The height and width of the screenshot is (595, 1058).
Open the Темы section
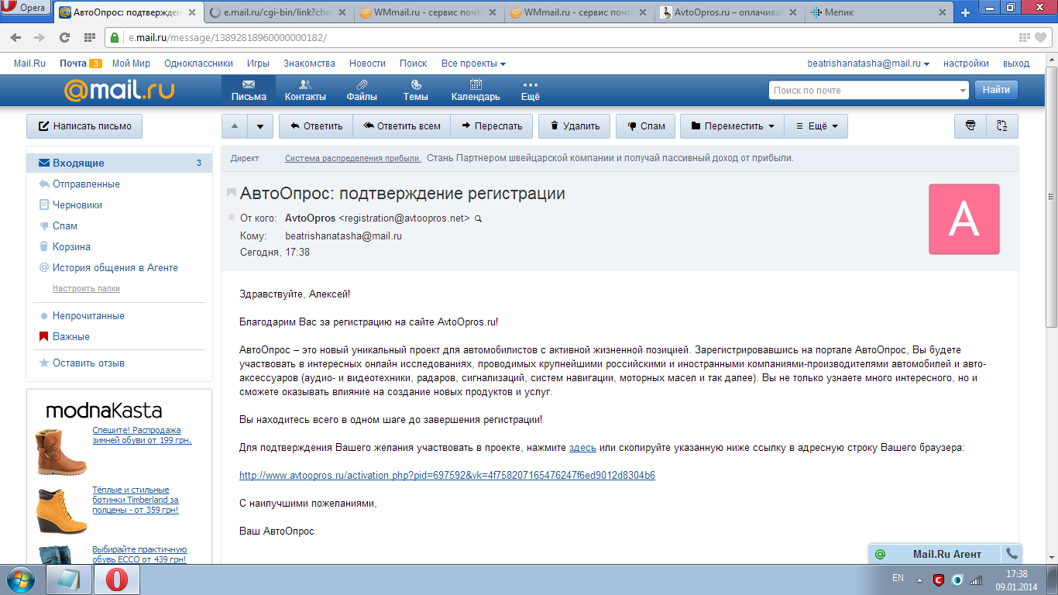tap(416, 90)
